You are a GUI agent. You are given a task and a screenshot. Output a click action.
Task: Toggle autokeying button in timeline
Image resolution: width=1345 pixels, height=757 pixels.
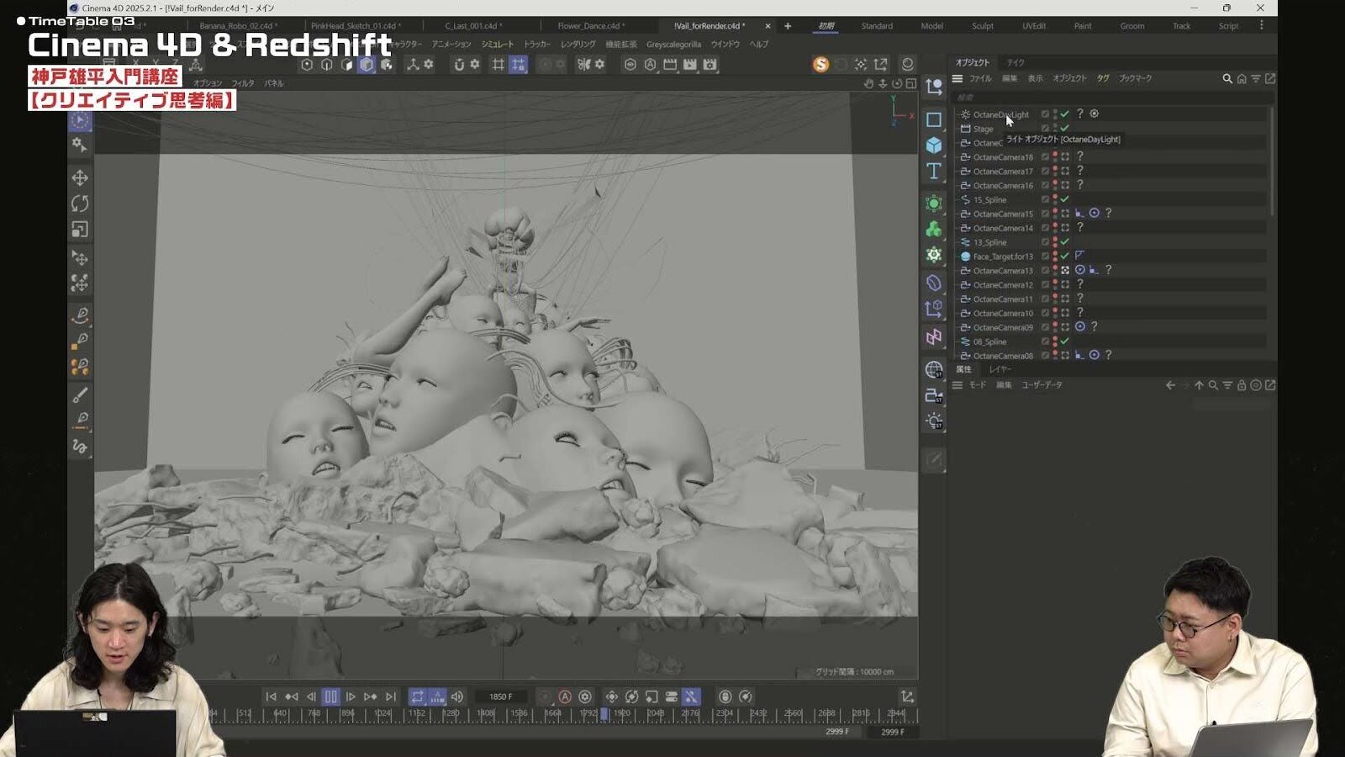pyautogui.click(x=565, y=696)
